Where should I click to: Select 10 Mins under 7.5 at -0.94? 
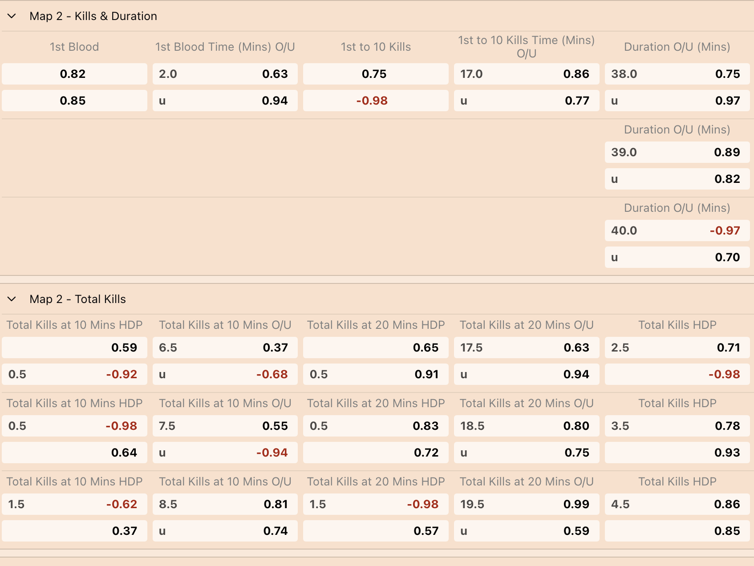click(225, 453)
